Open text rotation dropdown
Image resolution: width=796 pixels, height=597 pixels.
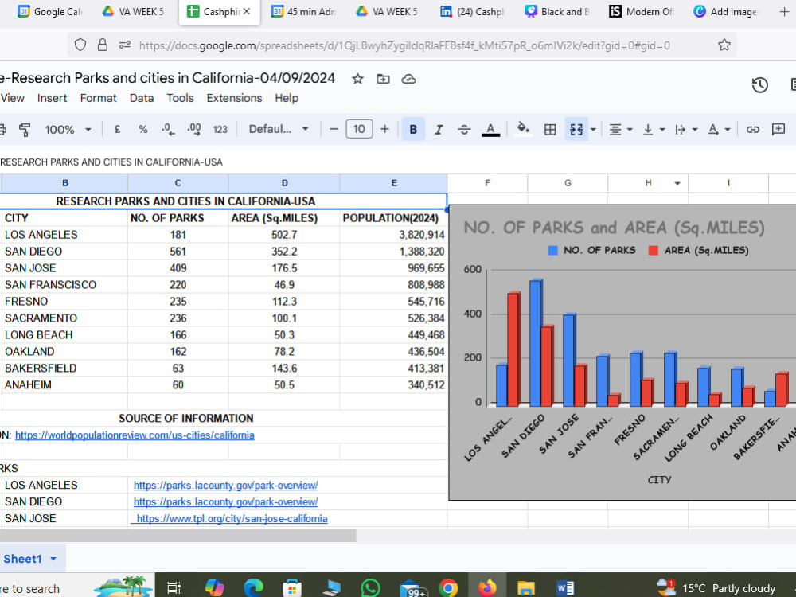tap(719, 130)
